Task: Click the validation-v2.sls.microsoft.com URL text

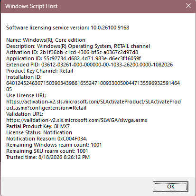Action: (x=77, y=120)
